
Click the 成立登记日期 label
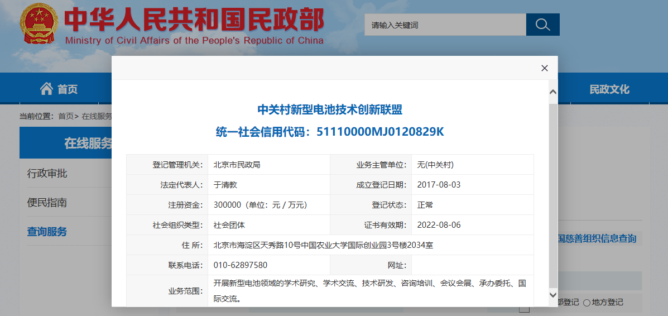pyautogui.click(x=381, y=185)
